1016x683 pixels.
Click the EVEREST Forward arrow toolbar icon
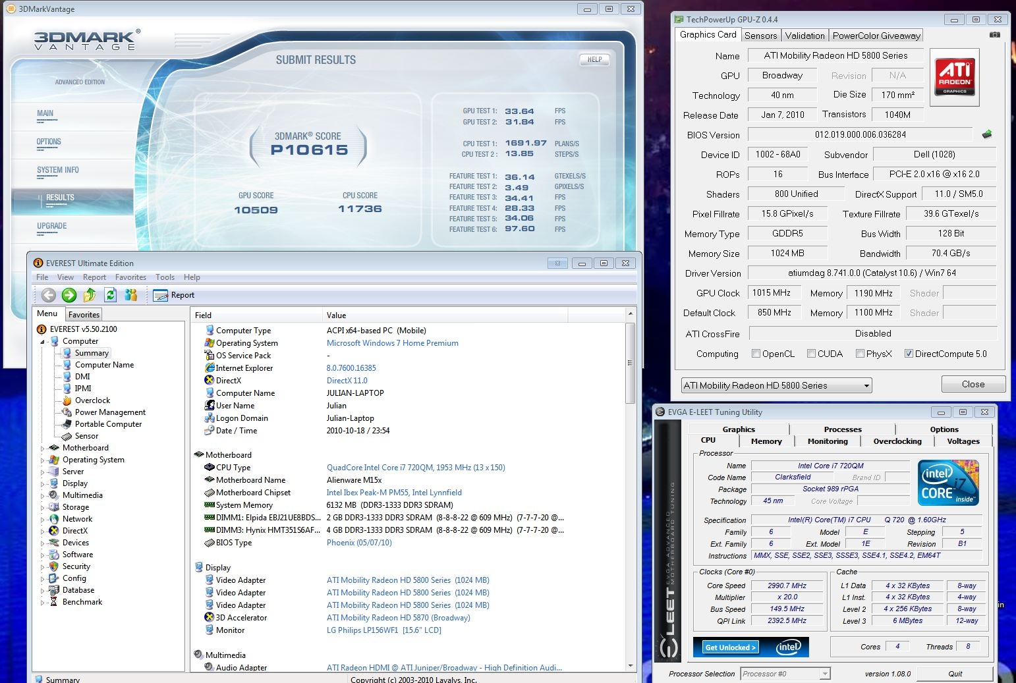click(69, 295)
